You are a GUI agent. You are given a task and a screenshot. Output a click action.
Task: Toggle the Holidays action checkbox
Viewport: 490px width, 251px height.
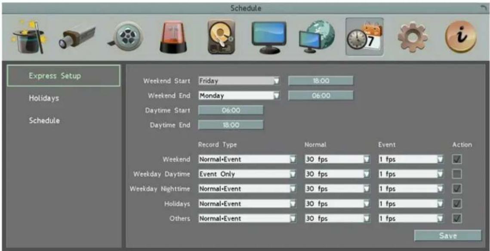click(457, 204)
